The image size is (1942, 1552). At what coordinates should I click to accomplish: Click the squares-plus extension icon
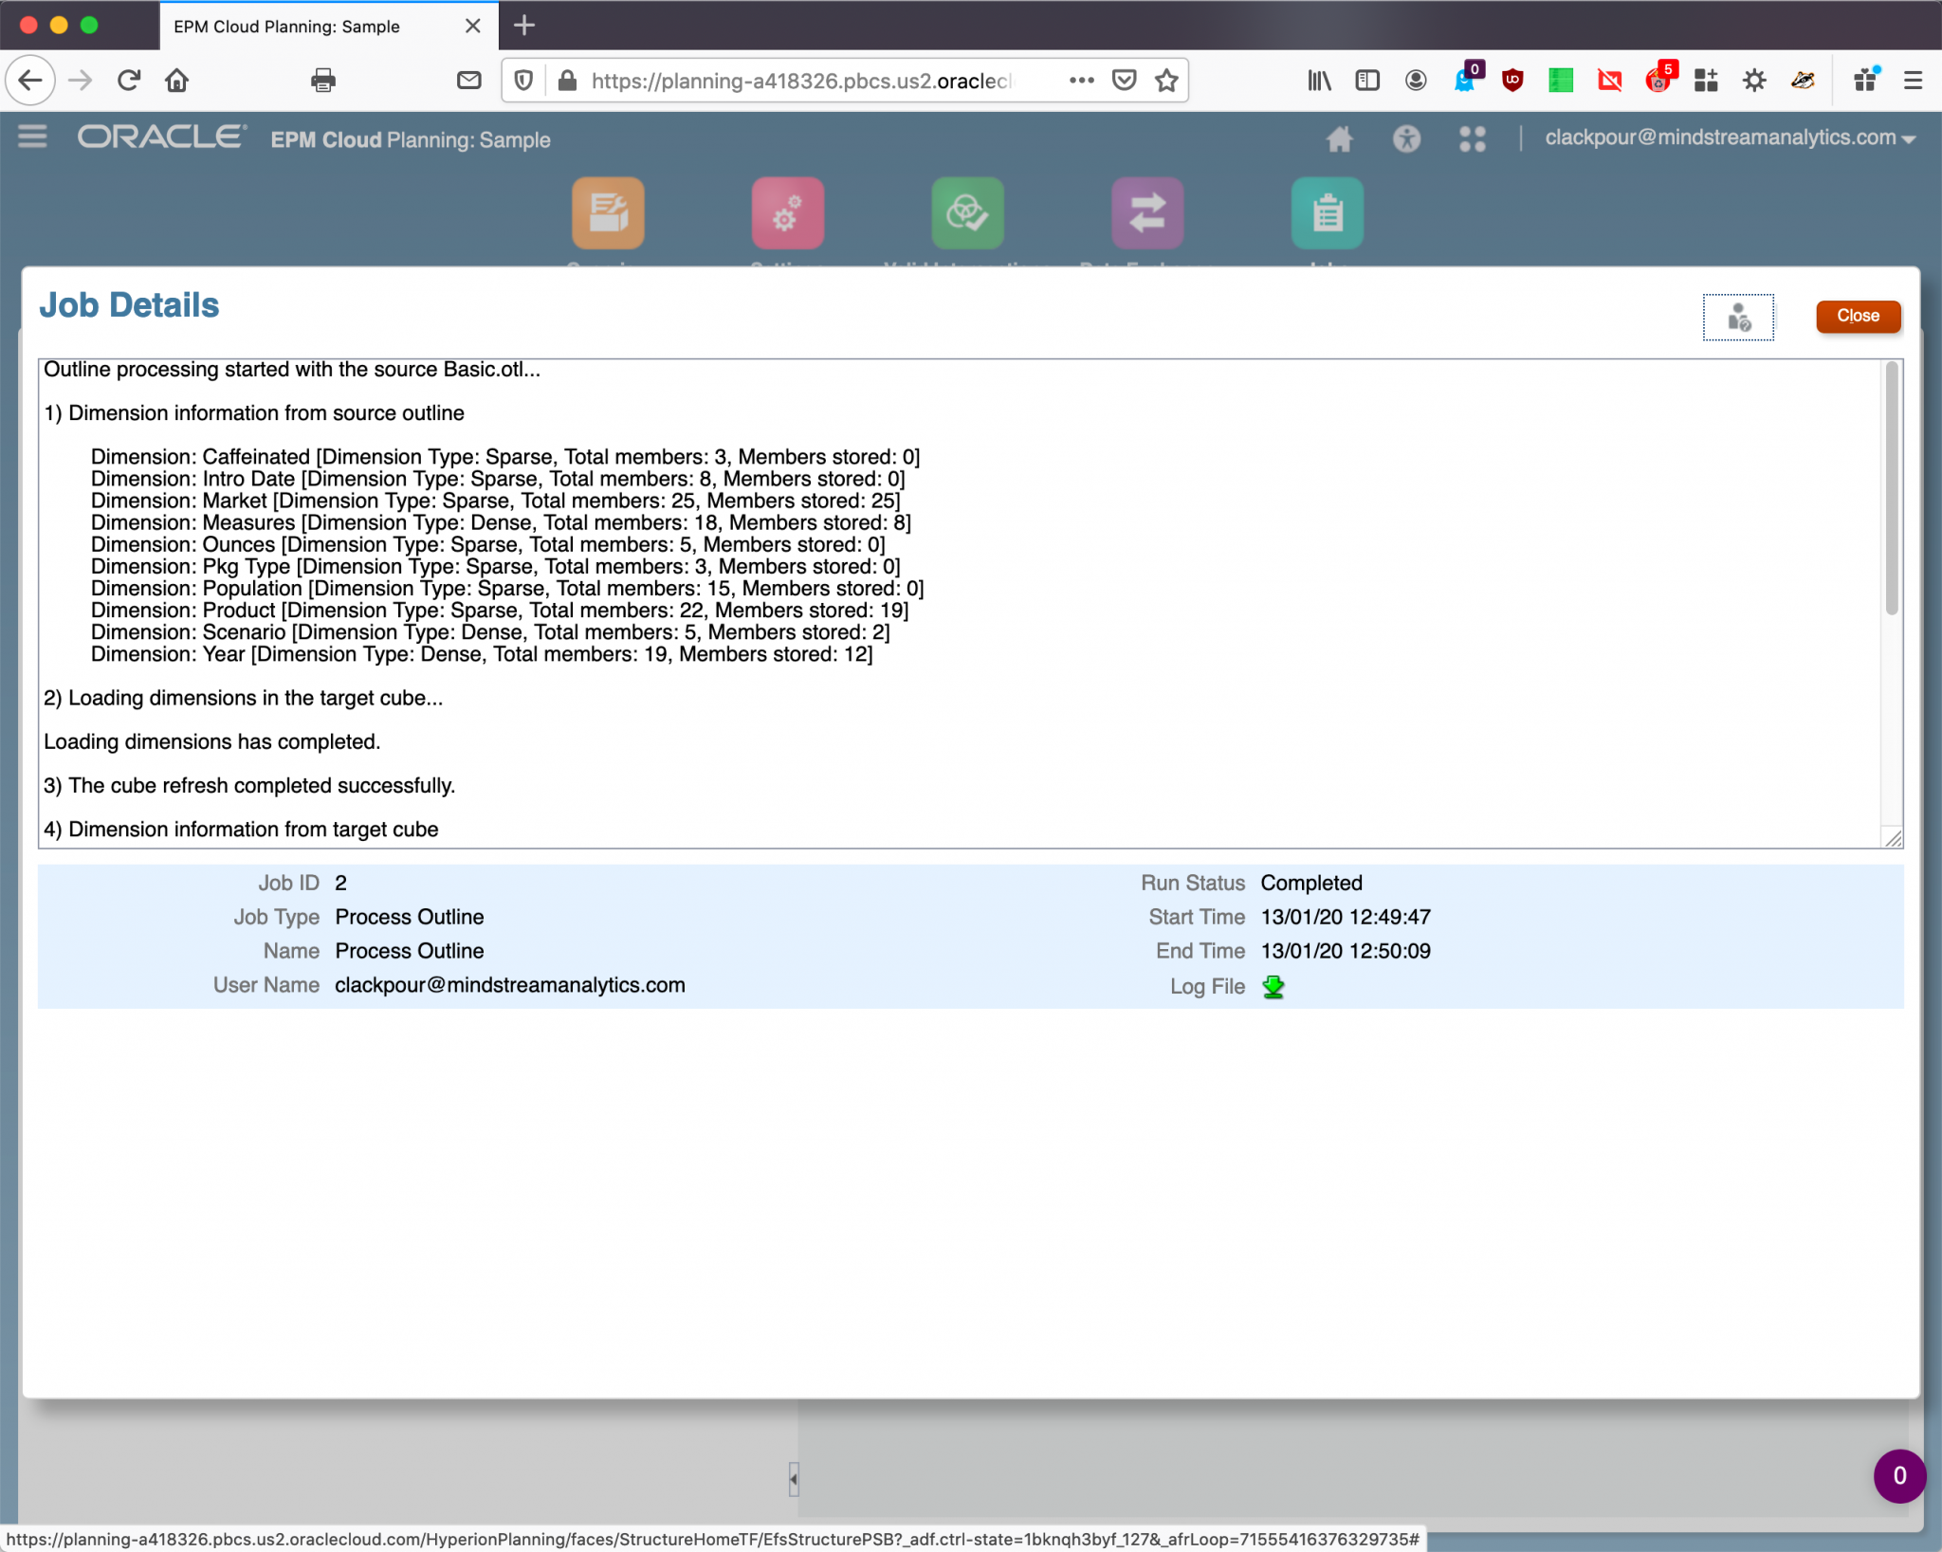[1706, 81]
